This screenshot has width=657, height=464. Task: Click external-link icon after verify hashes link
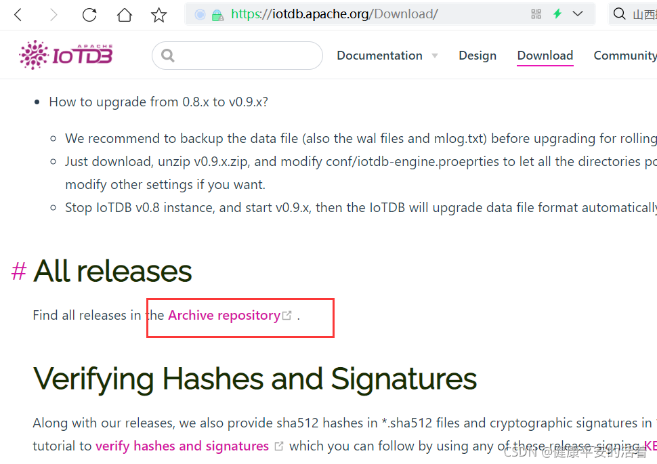click(x=279, y=446)
